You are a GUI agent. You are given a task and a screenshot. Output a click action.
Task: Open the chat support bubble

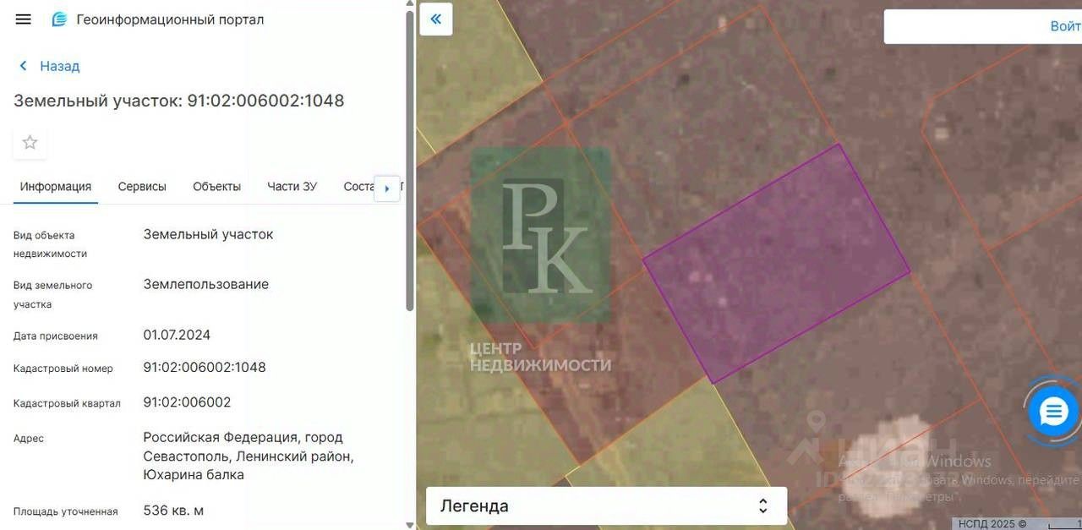1053,413
